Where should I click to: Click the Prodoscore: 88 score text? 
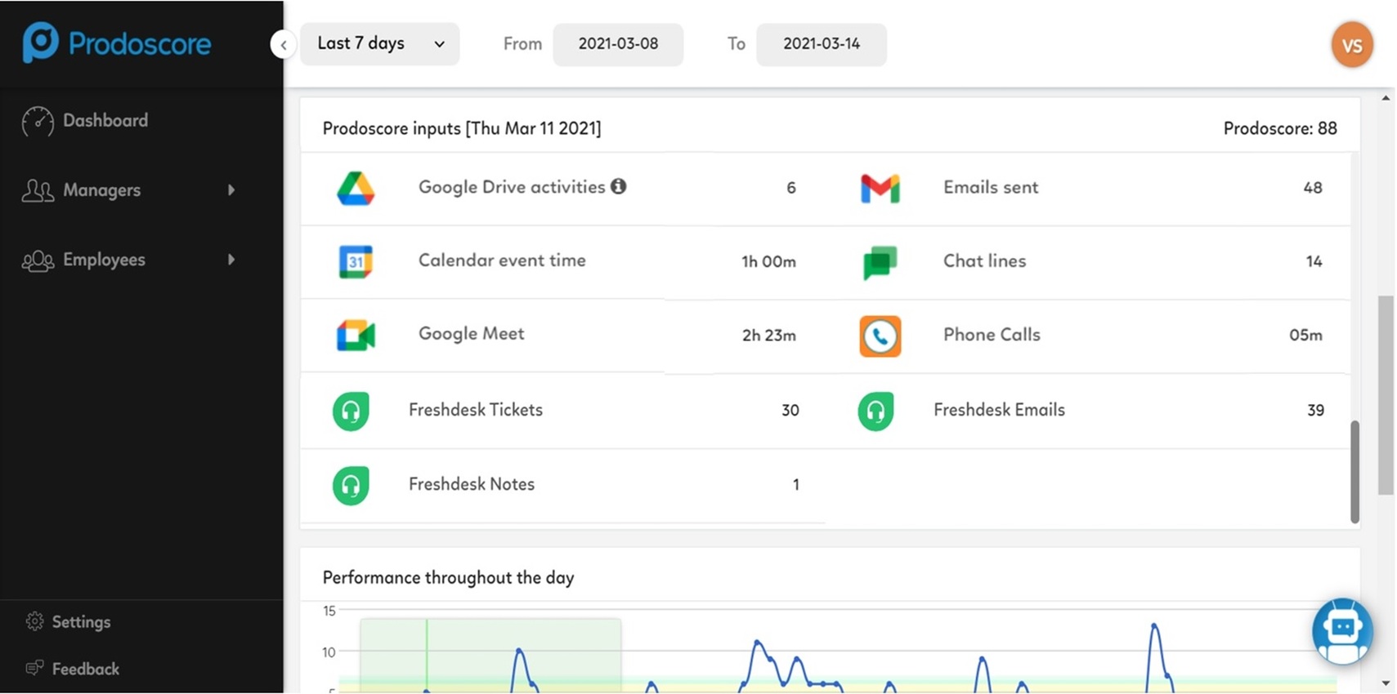click(x=1280, y=128)
